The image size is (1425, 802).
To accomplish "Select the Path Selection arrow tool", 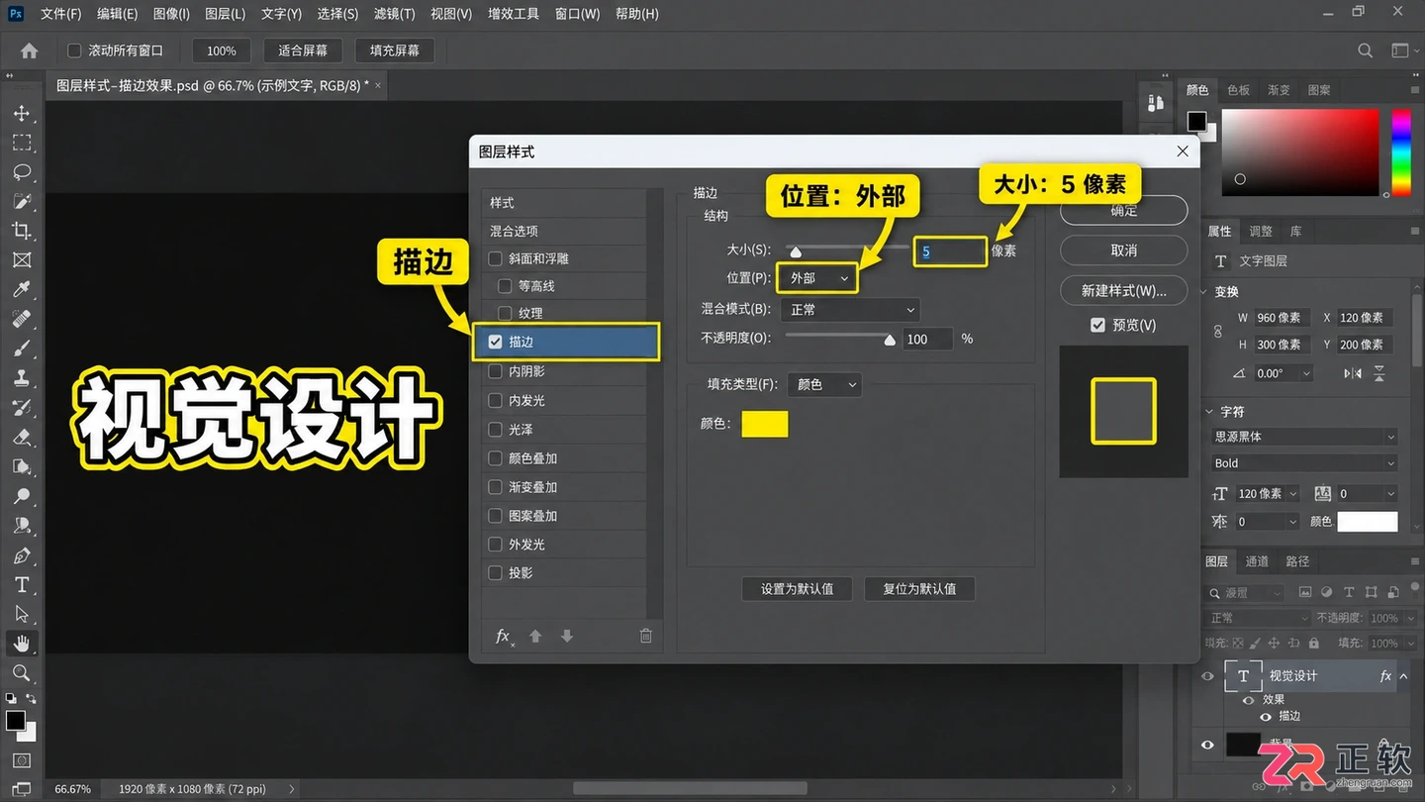I will (22, 614).
